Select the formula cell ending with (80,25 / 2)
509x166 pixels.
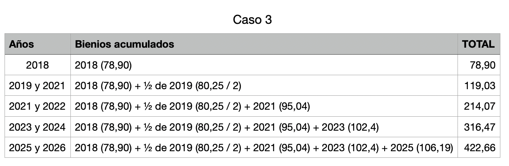[x=264, y=85]
